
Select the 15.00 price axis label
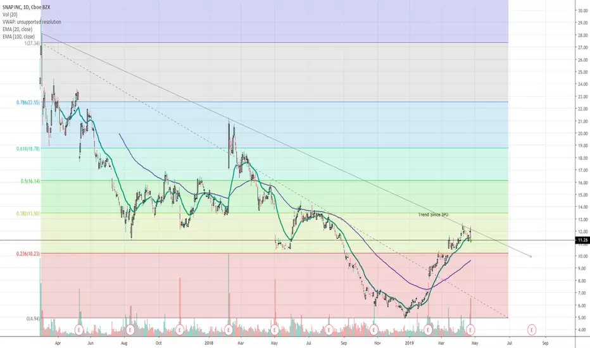pyautogui.click(x=583, y=194)
